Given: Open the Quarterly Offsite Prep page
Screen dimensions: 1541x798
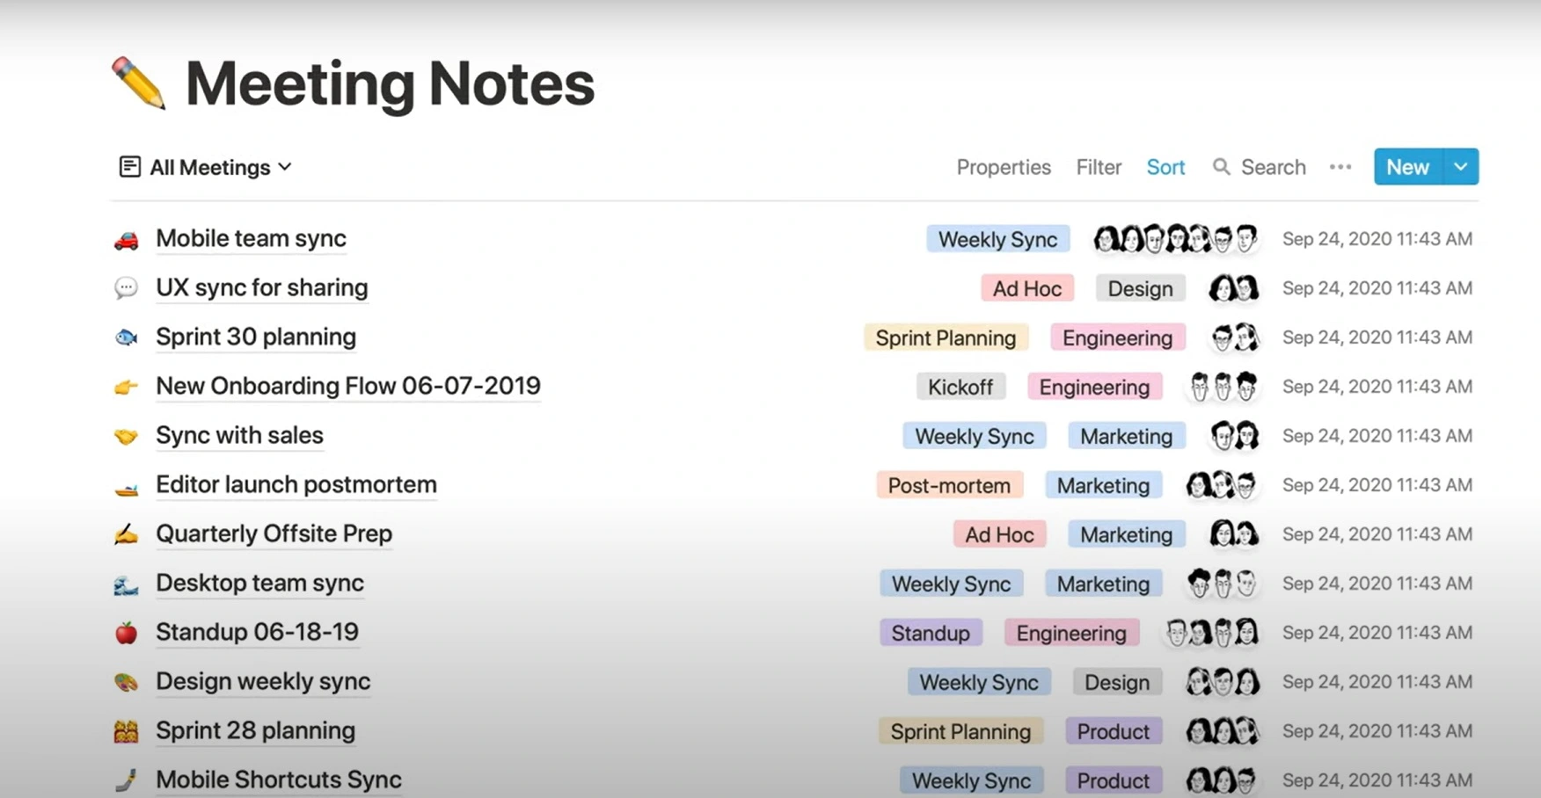Looking at the screenshot, I should coord(274,533).
